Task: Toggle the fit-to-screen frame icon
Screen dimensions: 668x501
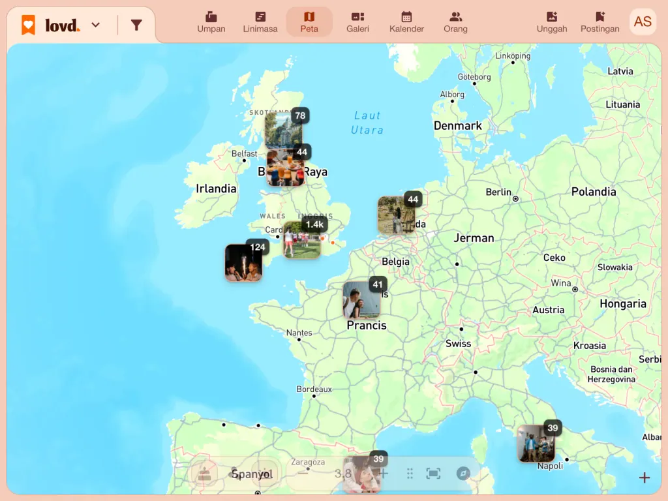Action: [433, 474]
